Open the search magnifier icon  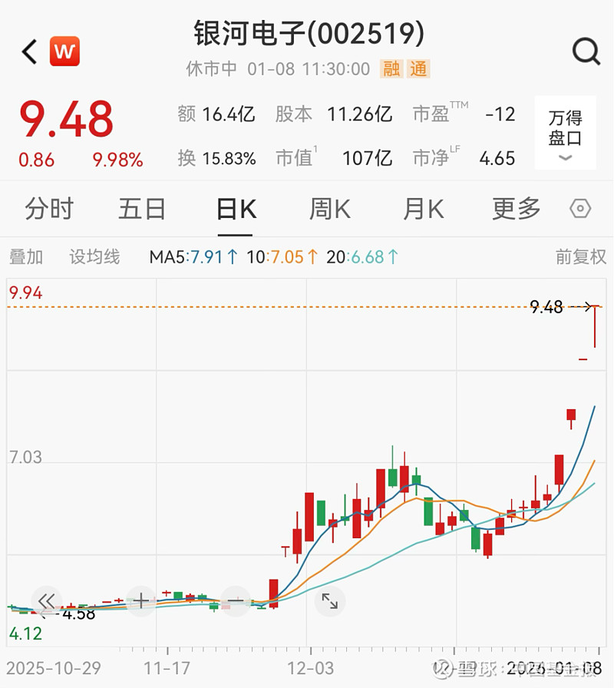[586, 51]
